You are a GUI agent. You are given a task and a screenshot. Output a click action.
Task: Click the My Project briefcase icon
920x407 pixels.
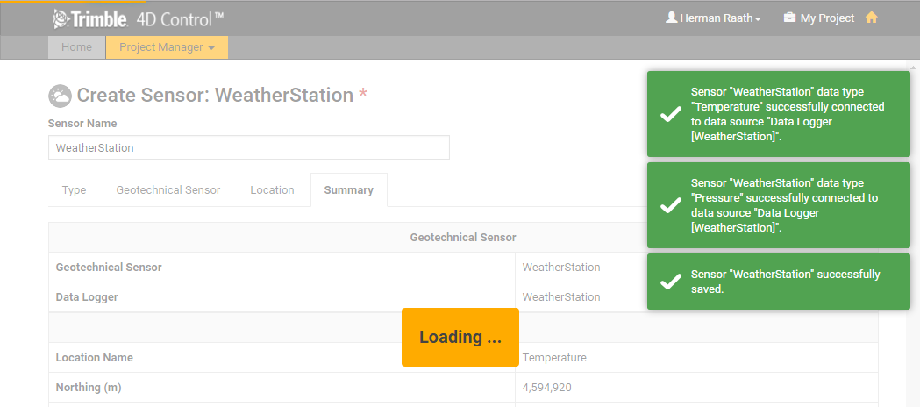click(789, 18)
